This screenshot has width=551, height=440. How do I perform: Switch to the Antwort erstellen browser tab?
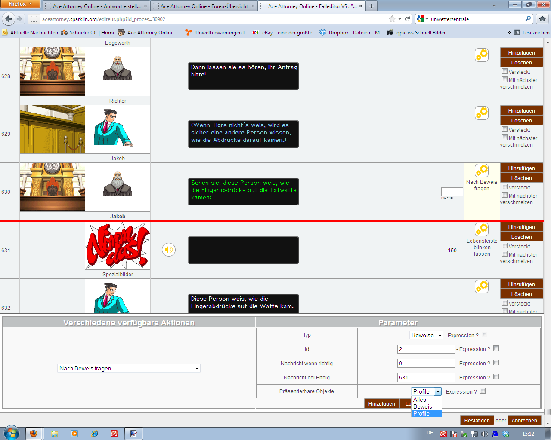[x=96, y=6]
